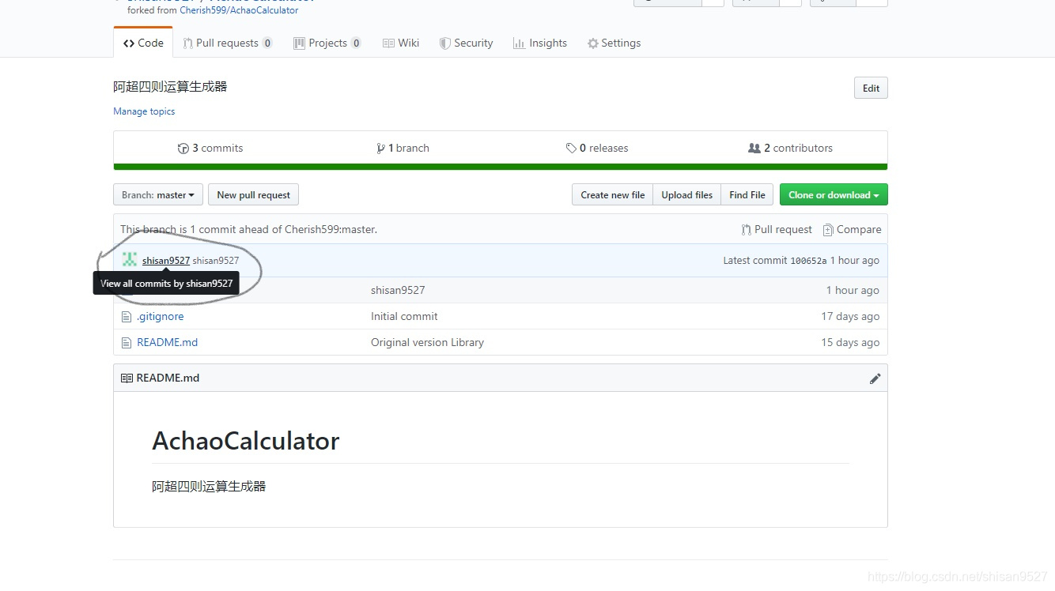Open the Wiki tab
1055x591 pixels.
coord(401,43)
